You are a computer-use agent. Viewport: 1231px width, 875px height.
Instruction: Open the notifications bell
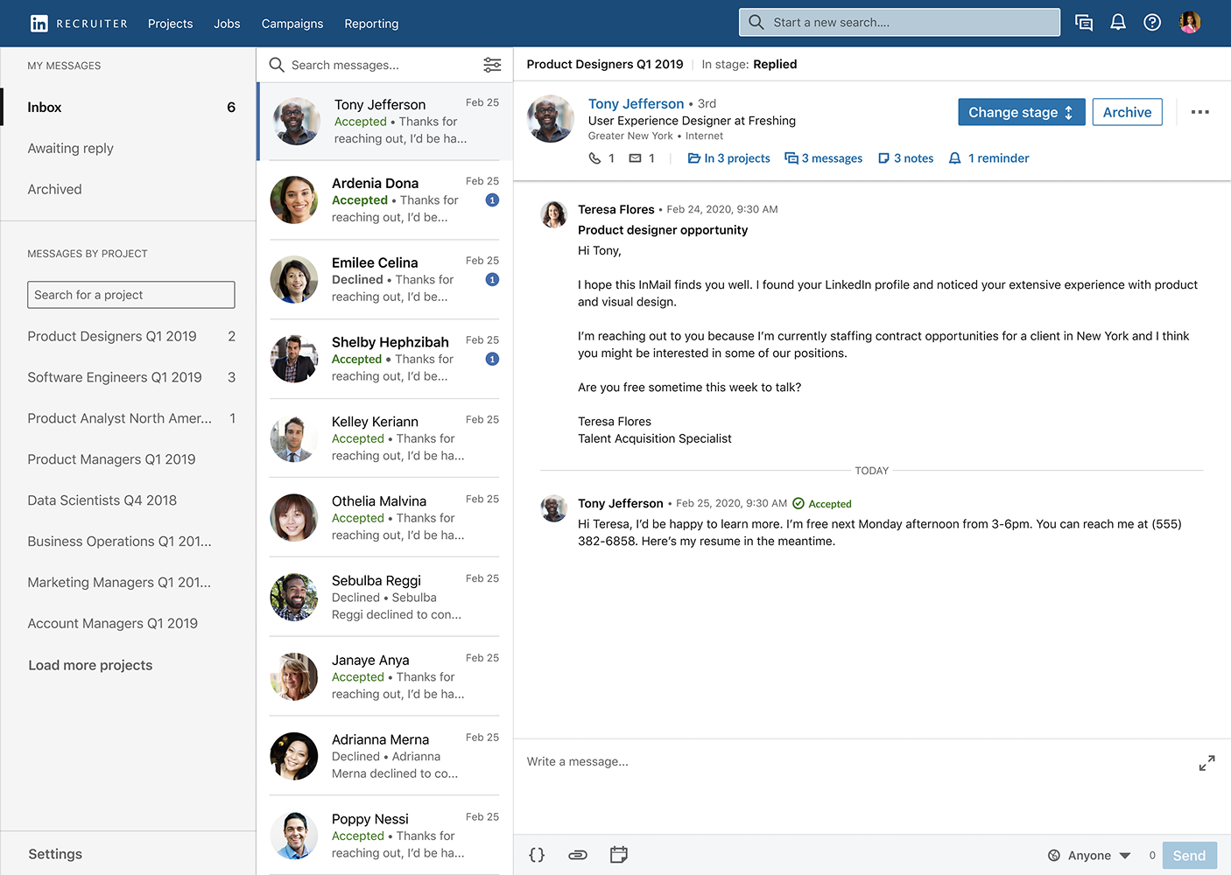coord(1118,23)
